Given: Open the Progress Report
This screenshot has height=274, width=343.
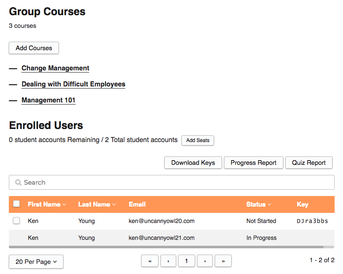Looking at the screenshot, I should pyautogui.click(x=253, y=163).
